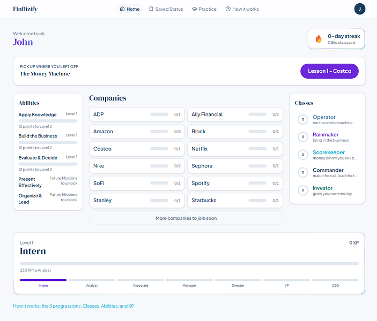Click the Intern level heading

click(33, 251)
